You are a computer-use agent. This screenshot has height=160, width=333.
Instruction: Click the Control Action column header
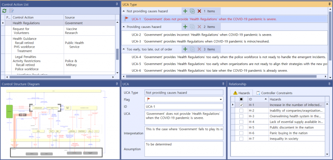pyautogui.click(x=38, y=18)
